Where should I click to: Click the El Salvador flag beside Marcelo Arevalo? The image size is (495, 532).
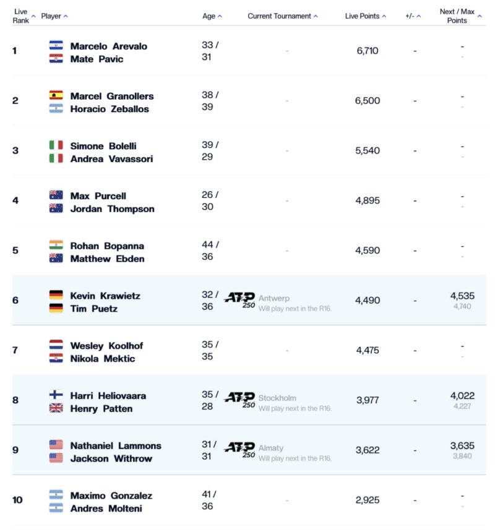pos(56,45)
